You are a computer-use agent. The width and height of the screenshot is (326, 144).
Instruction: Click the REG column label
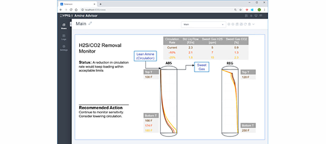(230, 64)
